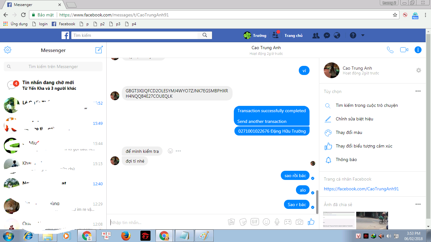Open the conversation timestamped 12:40
Image resolution: width=431 pixels, height=242 pixels.
(x=53, y=186)
